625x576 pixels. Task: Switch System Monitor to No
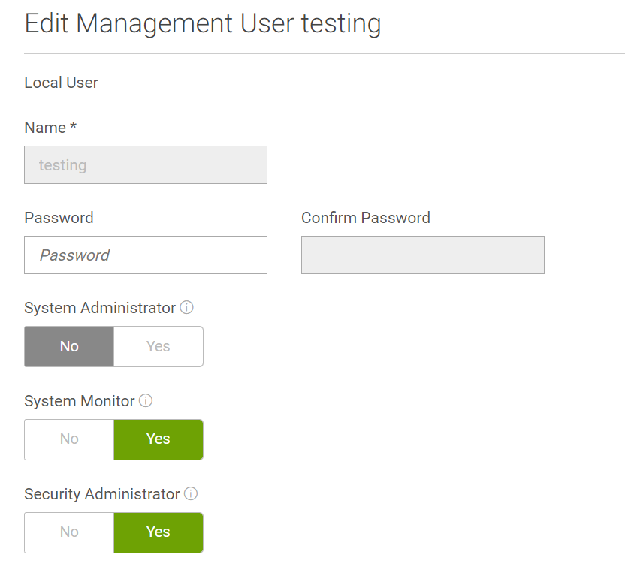coord(69,439)
